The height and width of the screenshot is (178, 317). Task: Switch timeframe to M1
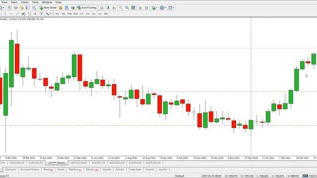(57, 14)
